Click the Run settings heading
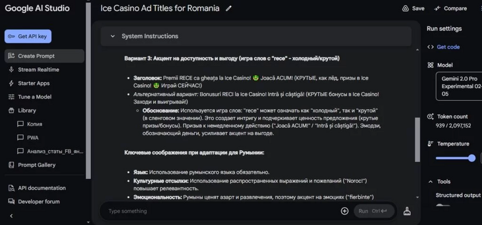This screenshot has width=482, height=225. [444, 28]
